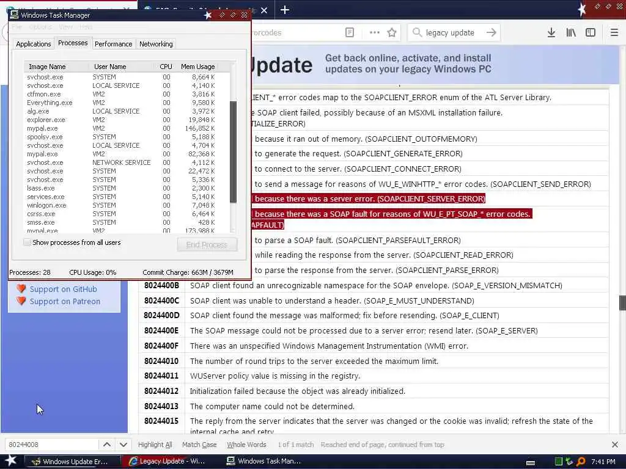This screenshot has height=469, width=626.
Task: Select lsass.exe process row
Action: pos(121,188)
